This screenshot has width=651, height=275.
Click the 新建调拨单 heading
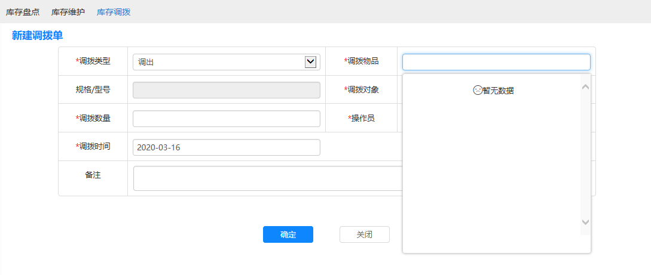point(37,36)
